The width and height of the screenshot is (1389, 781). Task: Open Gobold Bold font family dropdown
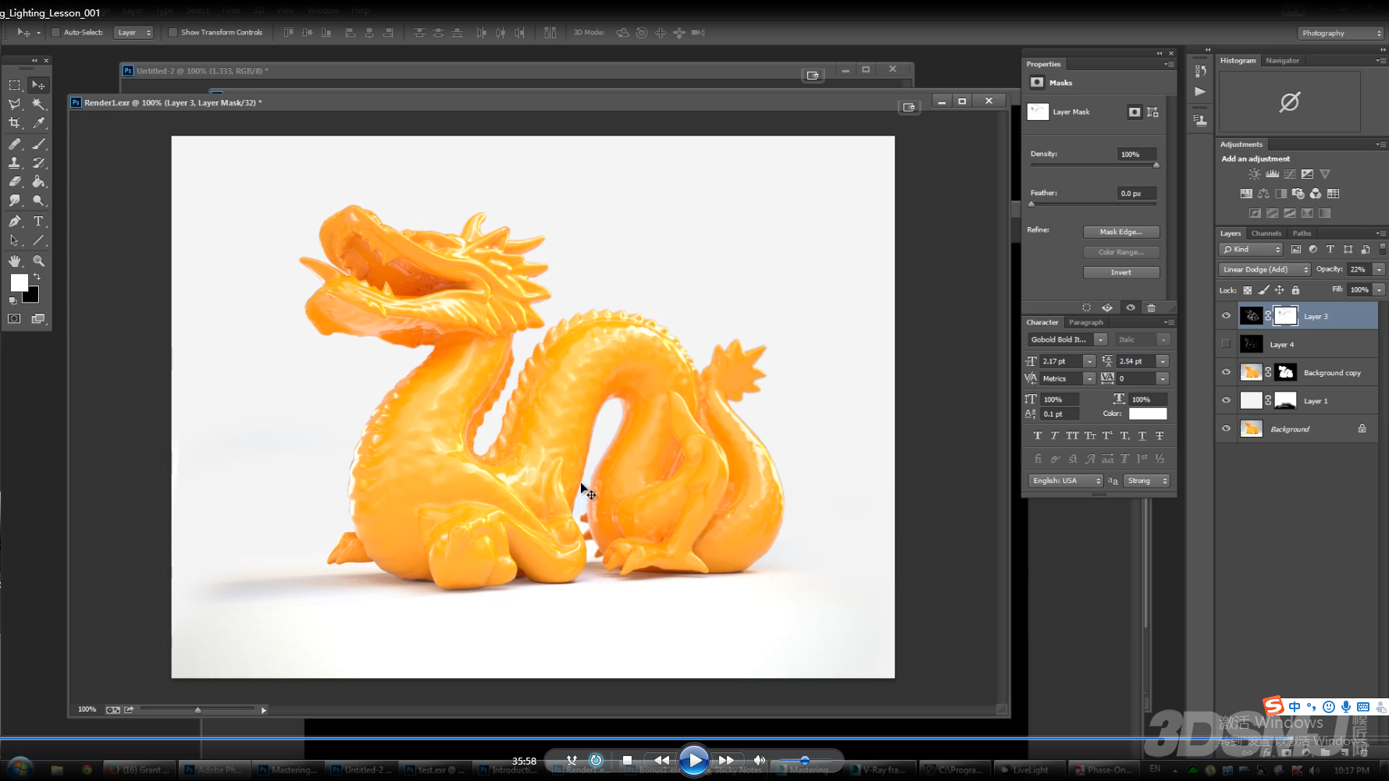[x=1100, y=340]
